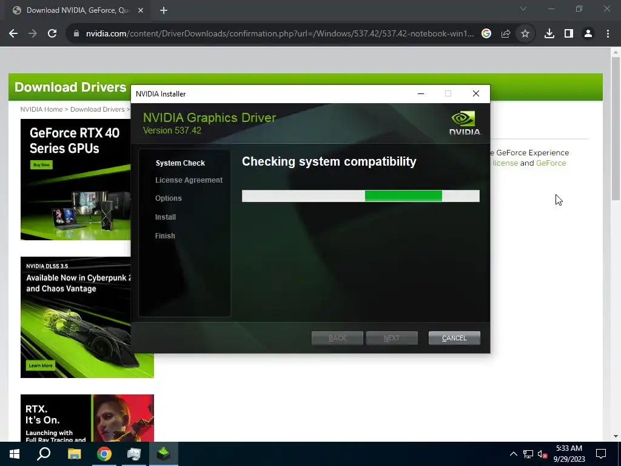Click the greyed Next button
Screen dimensions: 621x466
click(392, 338)
